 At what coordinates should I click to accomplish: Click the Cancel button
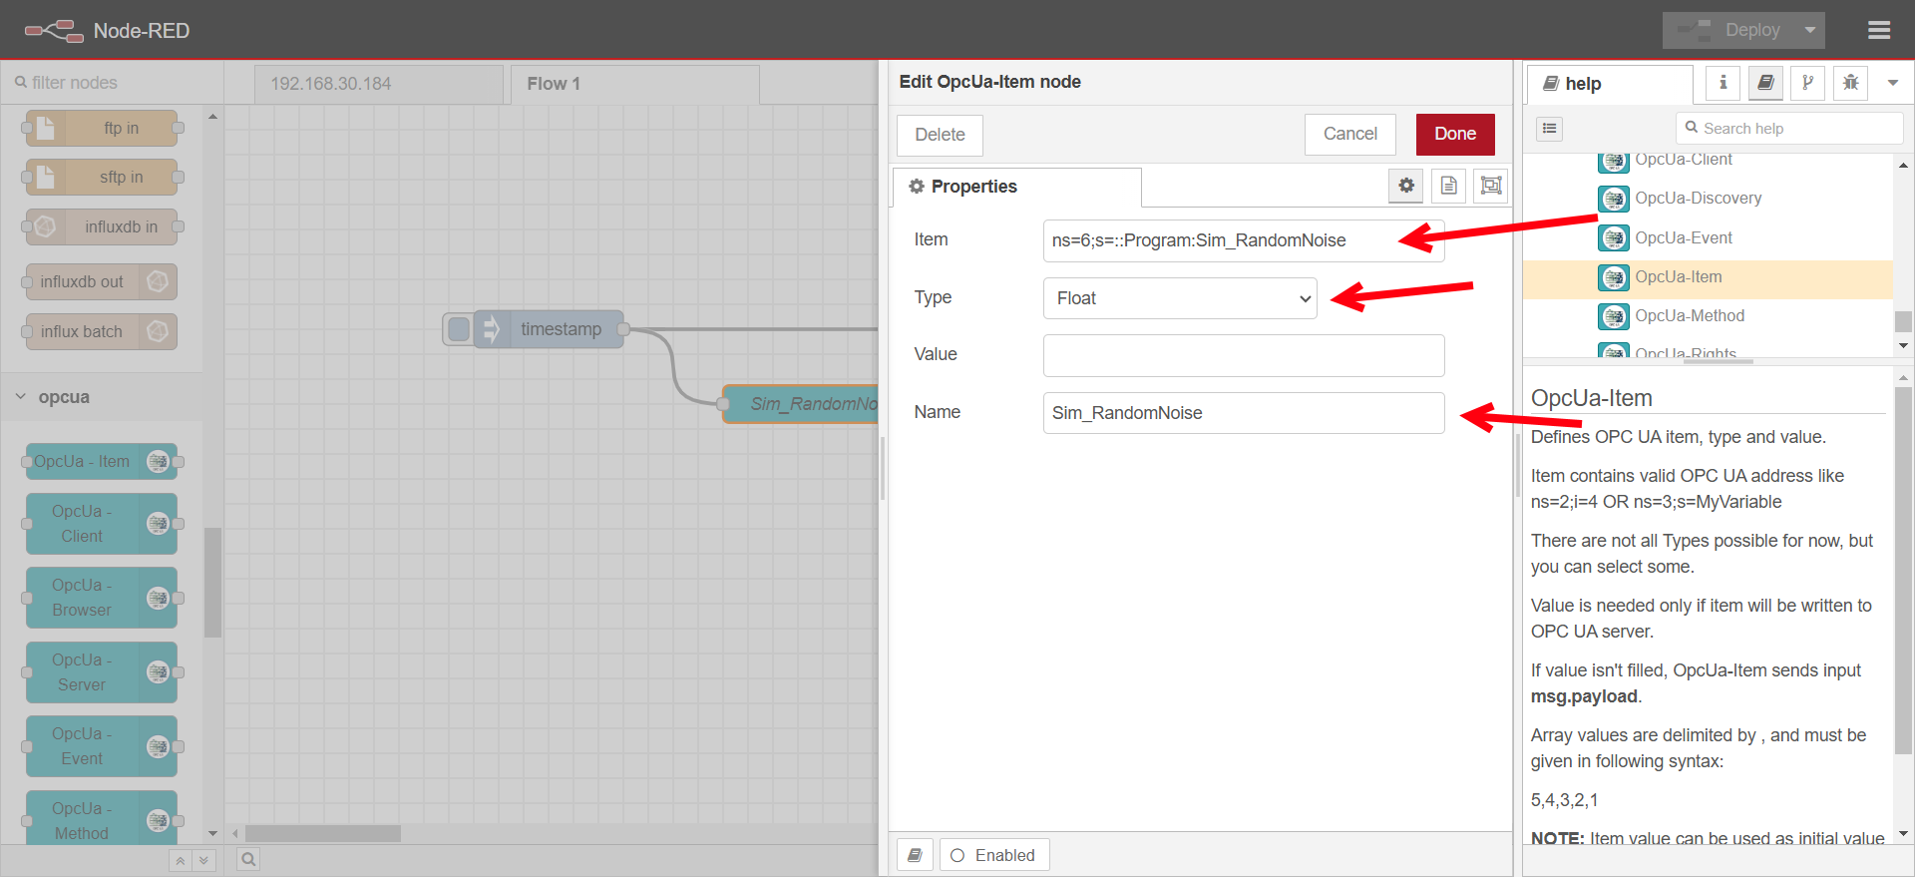pyautogui.click(x=1349, y=135)
